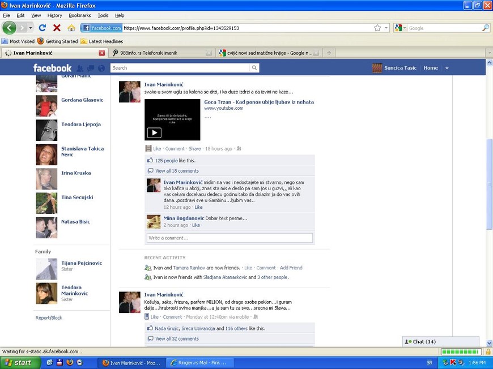This screenshot has width=493, height=369.
Task: Like Mina Bogdanovic's comment
Action: point(195,225)
